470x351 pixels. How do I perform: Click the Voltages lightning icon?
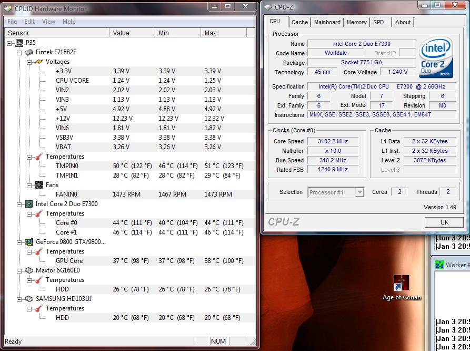(38, 62)
